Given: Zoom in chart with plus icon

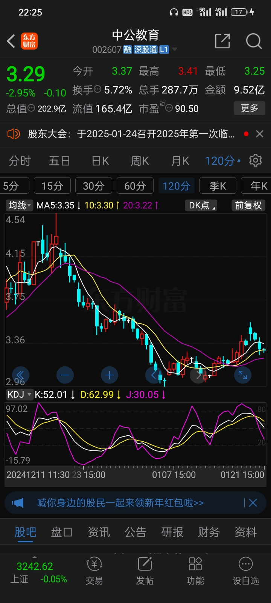Looking at the screenshot, I should tap(110, 375).
